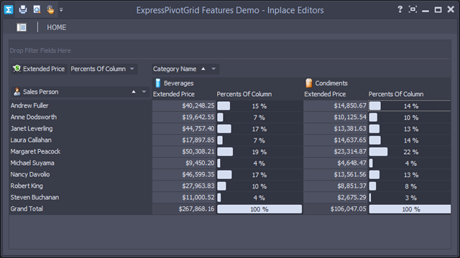
Task: Click the Sales Person user icon
Action: click(17, 92)
